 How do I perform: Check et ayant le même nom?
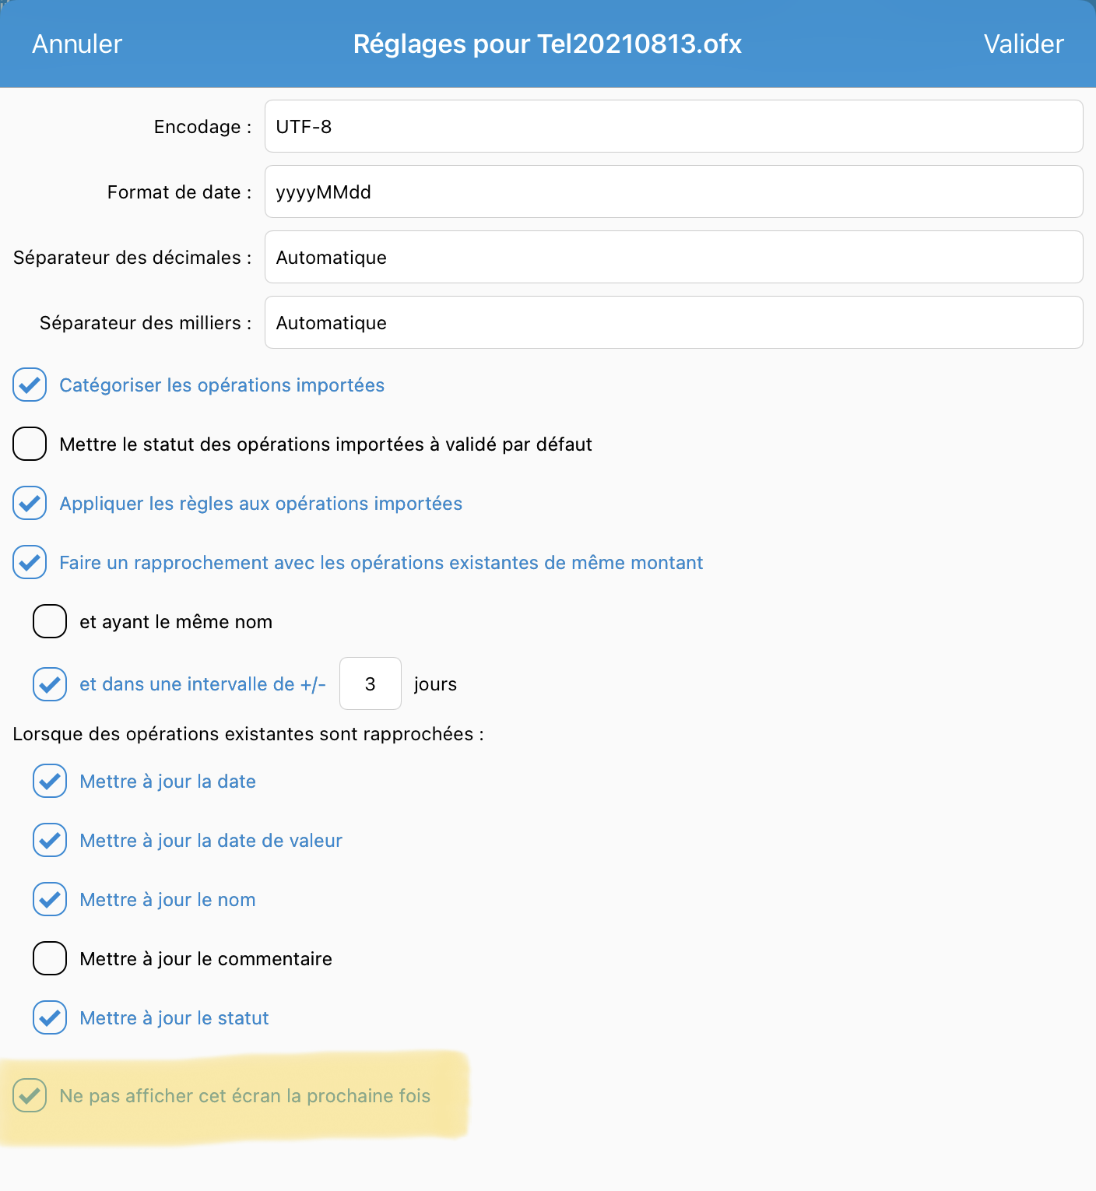(50, 621)
